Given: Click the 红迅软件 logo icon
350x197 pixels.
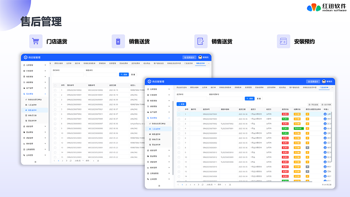Looking at the screenshot, I should 313,7.
